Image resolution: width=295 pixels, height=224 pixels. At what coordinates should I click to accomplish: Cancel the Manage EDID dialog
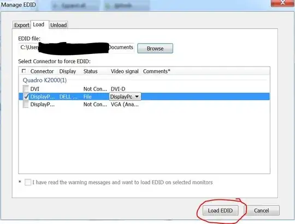[x=261, y=210]
